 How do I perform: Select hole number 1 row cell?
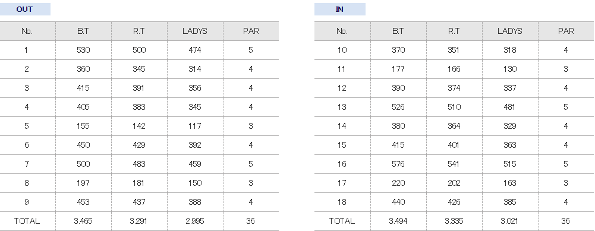point(26,50)
